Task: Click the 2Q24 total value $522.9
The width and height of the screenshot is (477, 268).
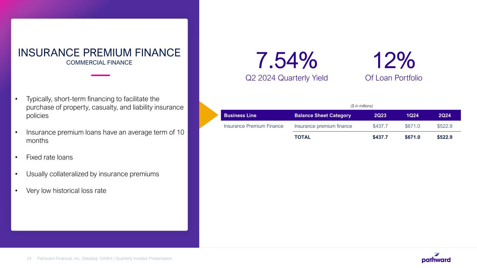Action: 445,137
